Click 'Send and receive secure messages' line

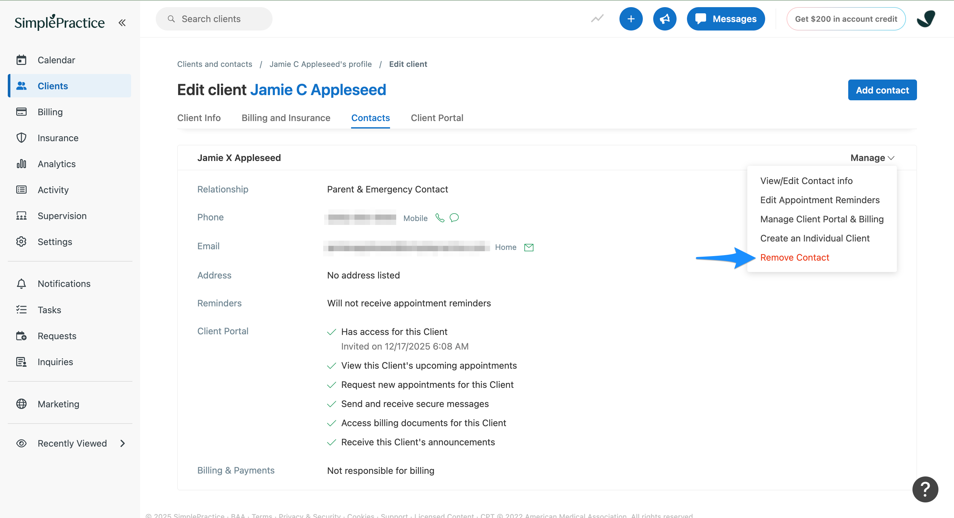(x=415, y=404)
